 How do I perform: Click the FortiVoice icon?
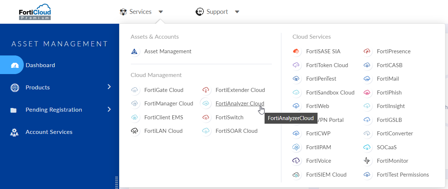(296, 161)
